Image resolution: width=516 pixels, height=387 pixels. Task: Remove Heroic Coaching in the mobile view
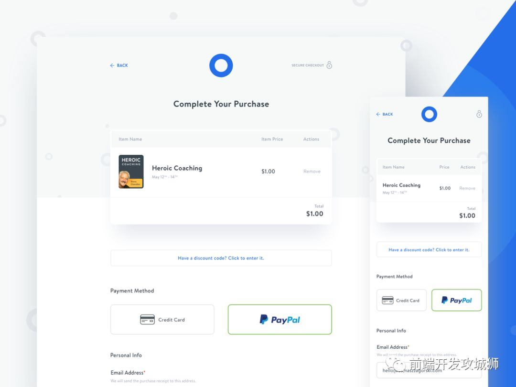click(467, 188)
